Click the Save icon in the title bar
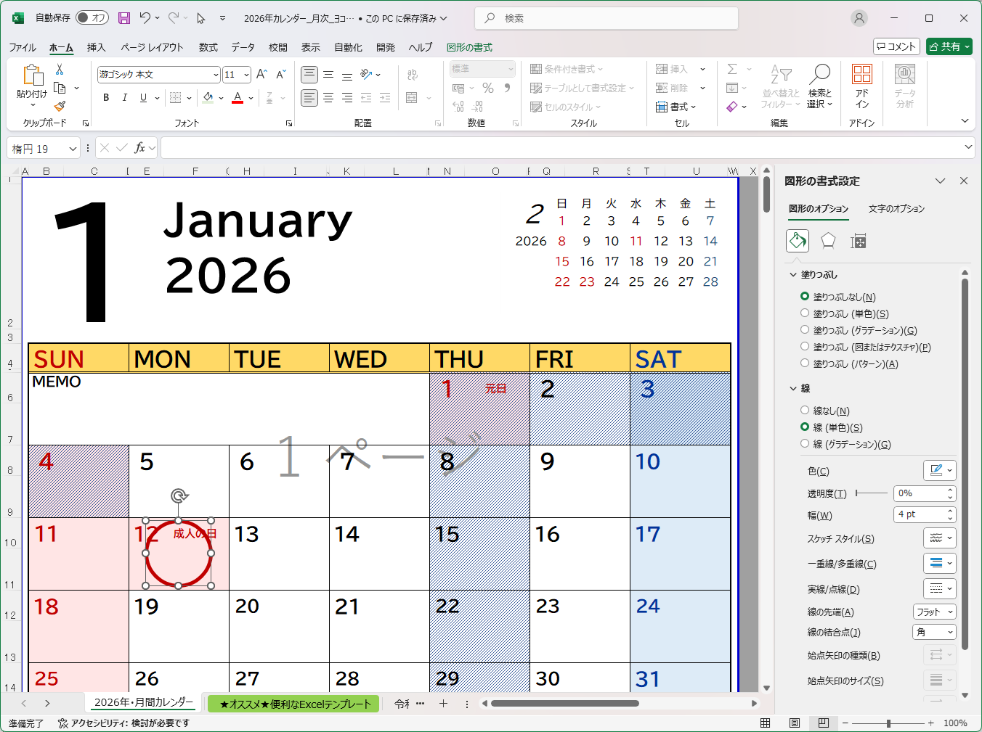 point(124,18)
